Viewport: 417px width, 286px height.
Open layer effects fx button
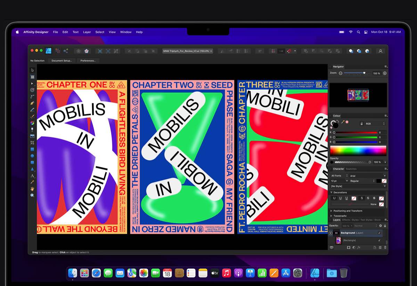coord(359,247)
